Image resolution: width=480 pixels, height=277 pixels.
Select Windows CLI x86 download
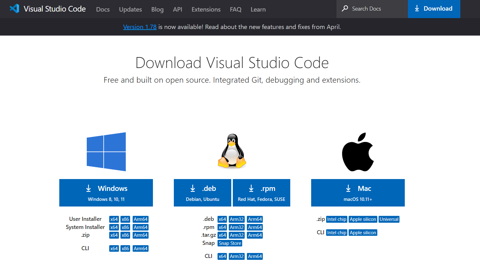point(125,249)
